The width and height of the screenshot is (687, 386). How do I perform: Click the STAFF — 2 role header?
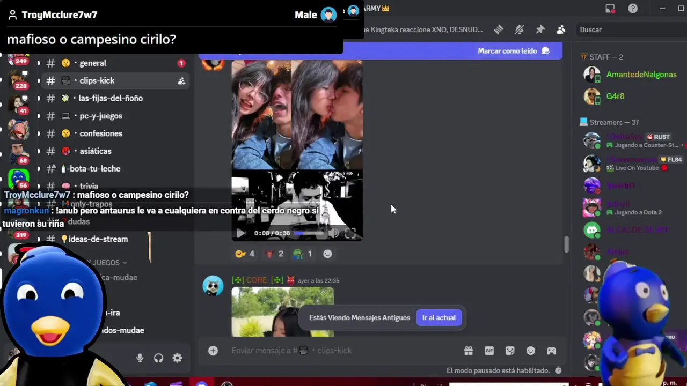[601, 57]
